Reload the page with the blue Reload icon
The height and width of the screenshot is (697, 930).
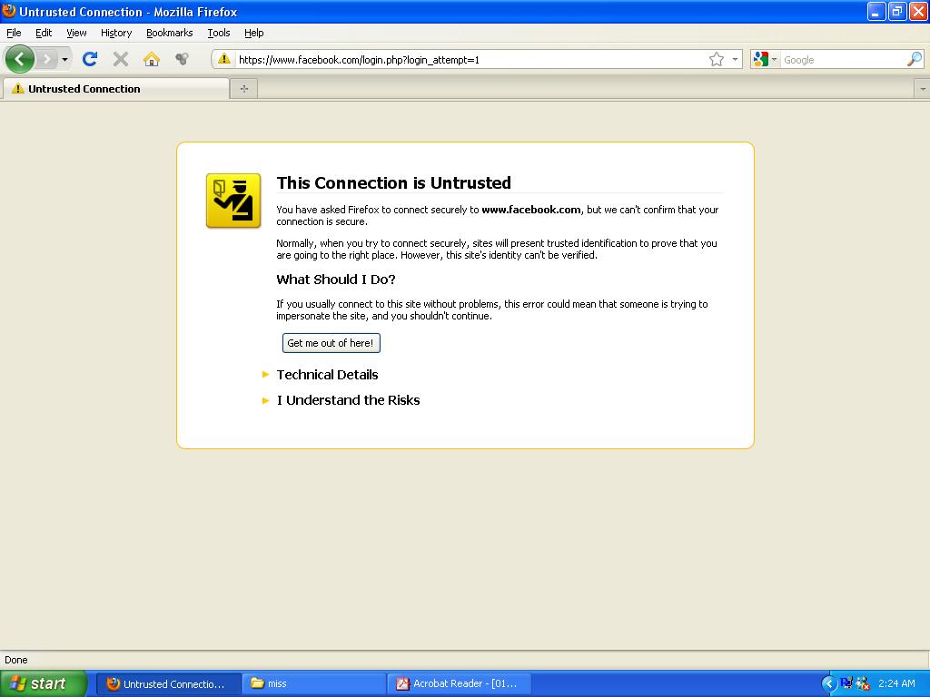click(x=90, y=59)
